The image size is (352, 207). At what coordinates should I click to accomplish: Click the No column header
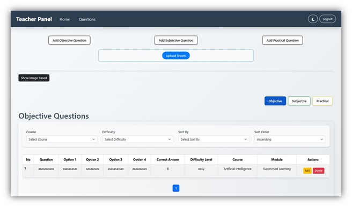(x=28, y=160)
